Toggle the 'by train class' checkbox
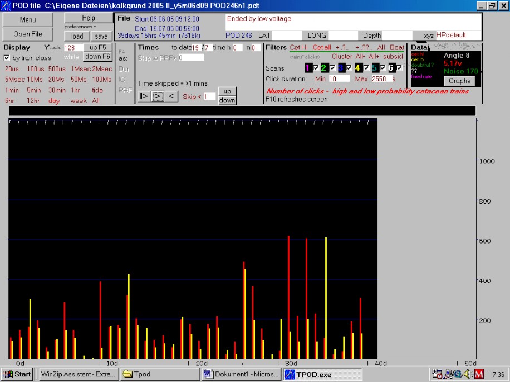The width and height of the screenshot is (510, 382). [x=7, y=58]
